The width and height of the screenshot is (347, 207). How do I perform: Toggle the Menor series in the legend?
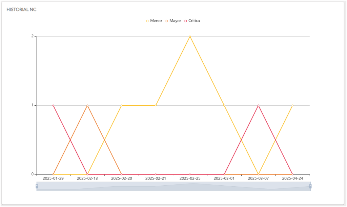click(x=154, y=21)
